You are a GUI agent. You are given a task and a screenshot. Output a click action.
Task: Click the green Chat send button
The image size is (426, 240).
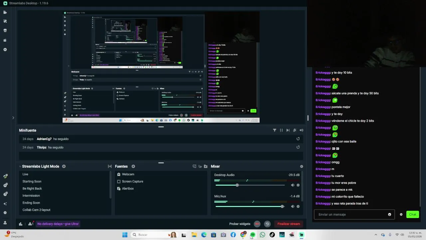pos(413,214)
